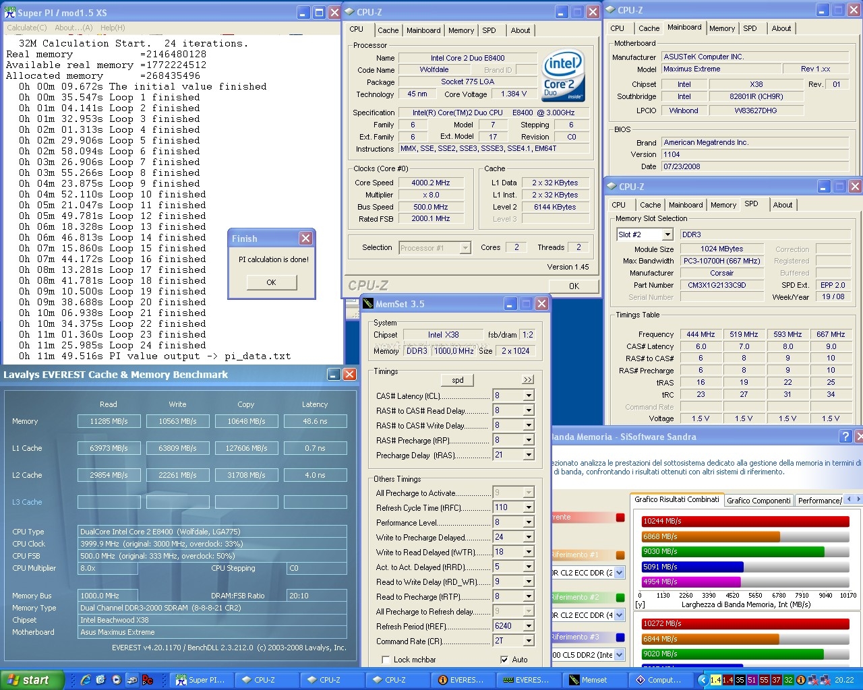Open the RAS# to CAS# Read Delay dropdown

(x=529, y=410)
